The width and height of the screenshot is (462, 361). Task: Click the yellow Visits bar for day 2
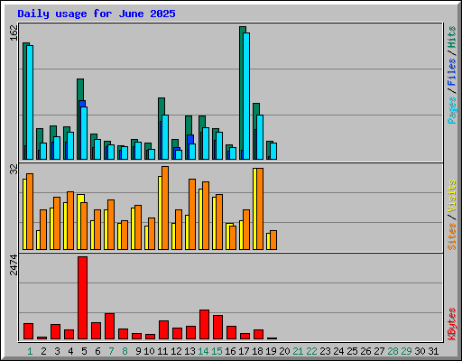click(x=38, y=240)
